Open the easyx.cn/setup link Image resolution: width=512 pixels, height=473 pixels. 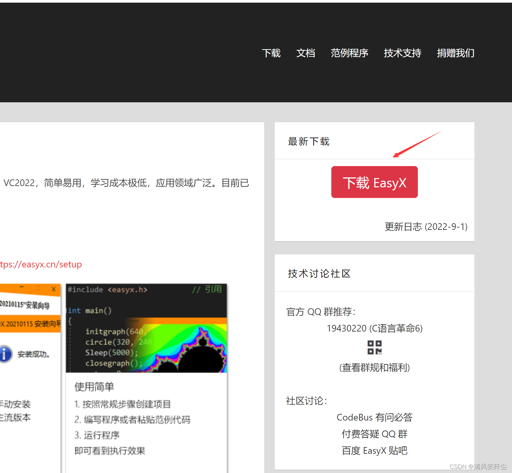(41, 264)
